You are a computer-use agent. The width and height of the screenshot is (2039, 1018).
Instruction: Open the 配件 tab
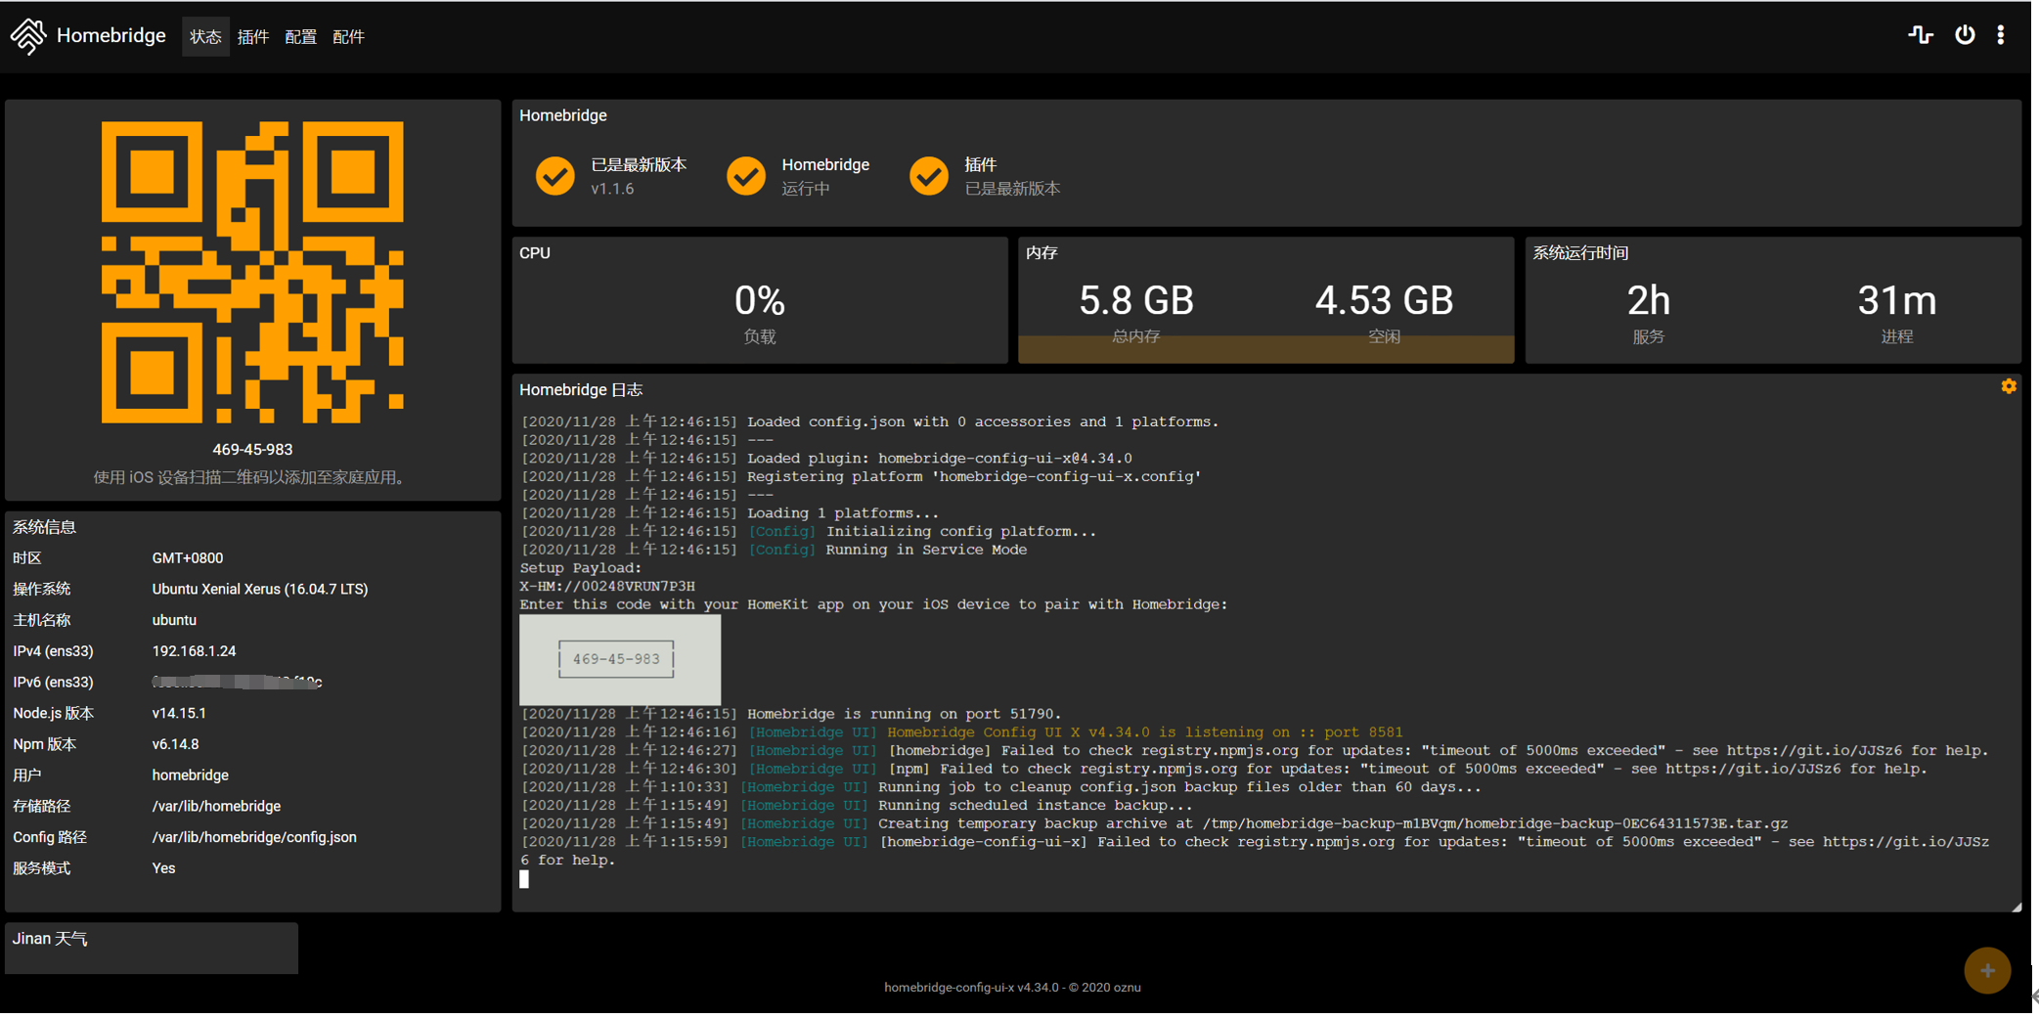pos(348,36)
